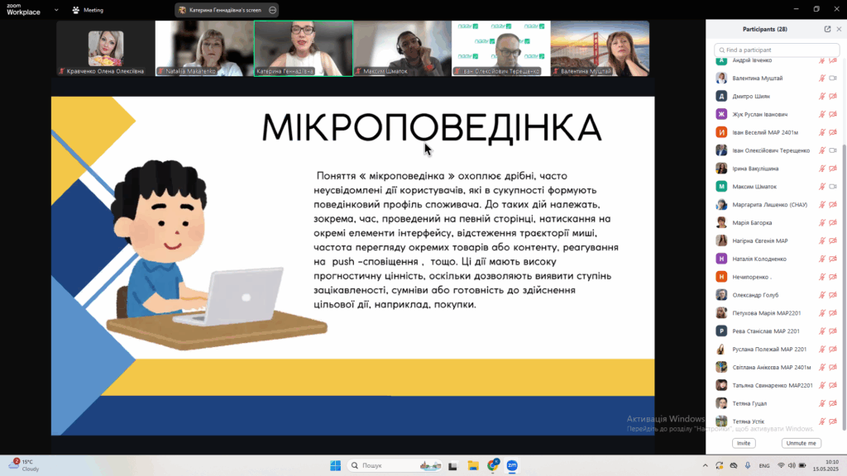The width and height of the screenshot is (847, 476).
Task: Click the avatar of Ірина Вакулішина
Action: tap(721, 169)
